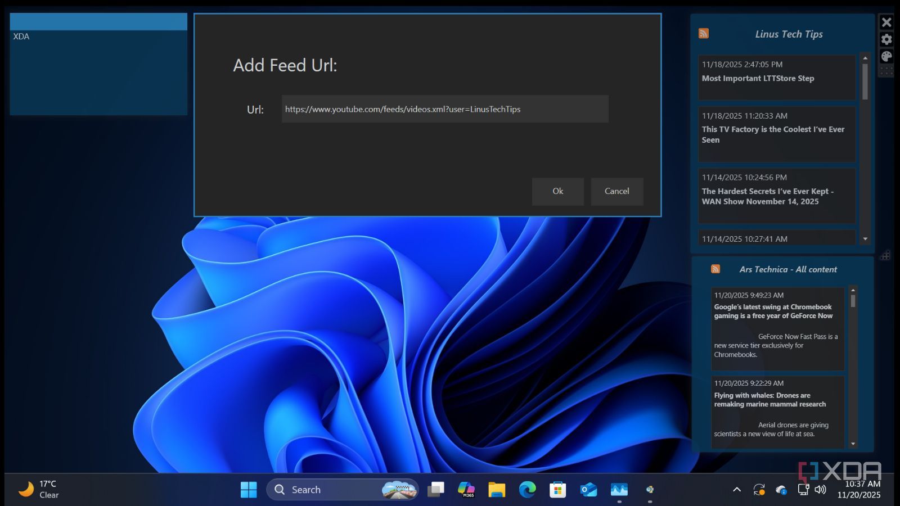Click the resize grip beside the feed gadget
The width and height of the screenshot is (900, 506).
885,255
